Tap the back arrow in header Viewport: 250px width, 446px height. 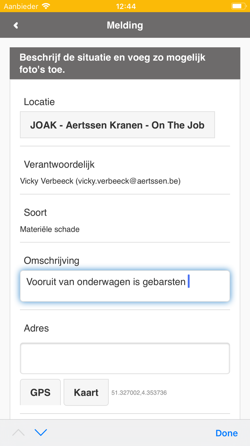tap(16, 25)
